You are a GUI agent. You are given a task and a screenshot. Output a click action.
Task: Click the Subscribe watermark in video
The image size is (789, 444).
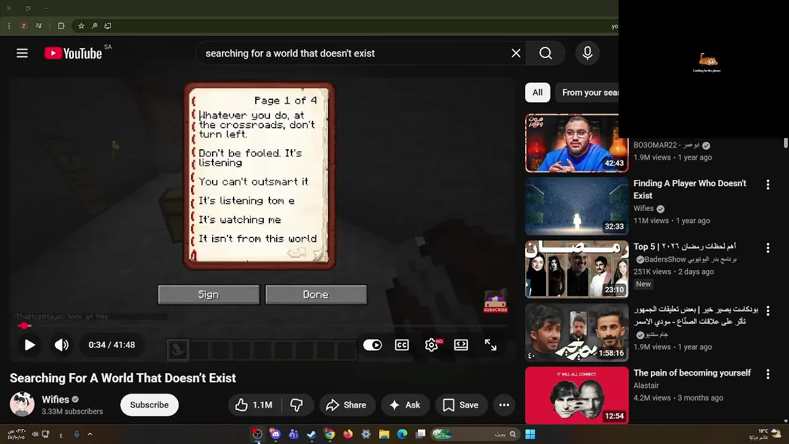[x=496, y=302]
